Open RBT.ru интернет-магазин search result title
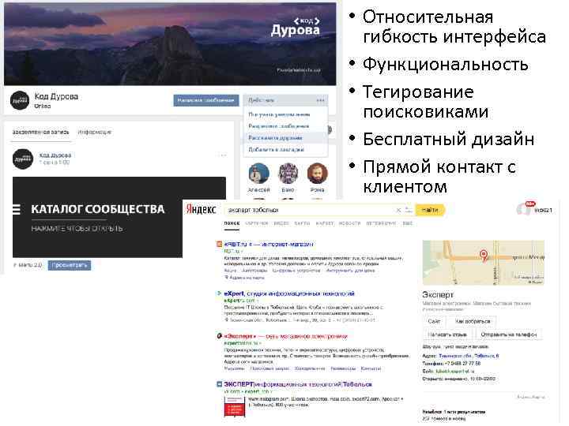The width and height of the screenshot is (569, 426). click(x=269, y=245)
